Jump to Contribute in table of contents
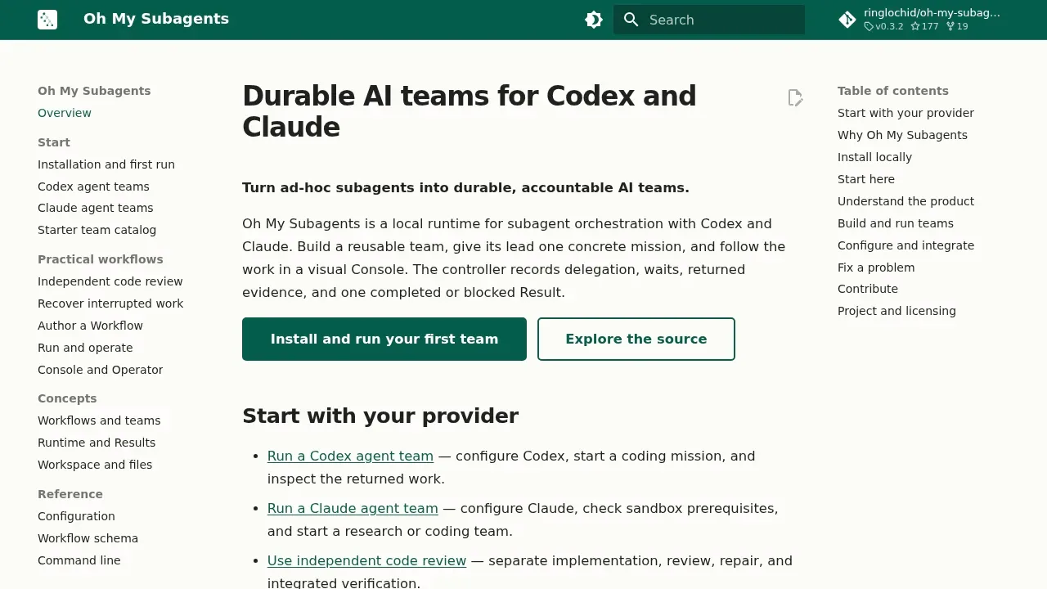1047x589 pixels. coord(868,289)
